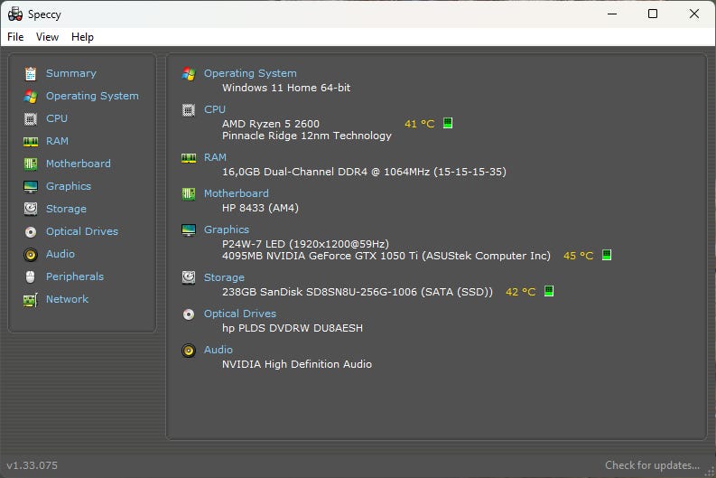Click the Summary clipboard icon in sidebar
The image size is (716, 478).
pos(31,73)
